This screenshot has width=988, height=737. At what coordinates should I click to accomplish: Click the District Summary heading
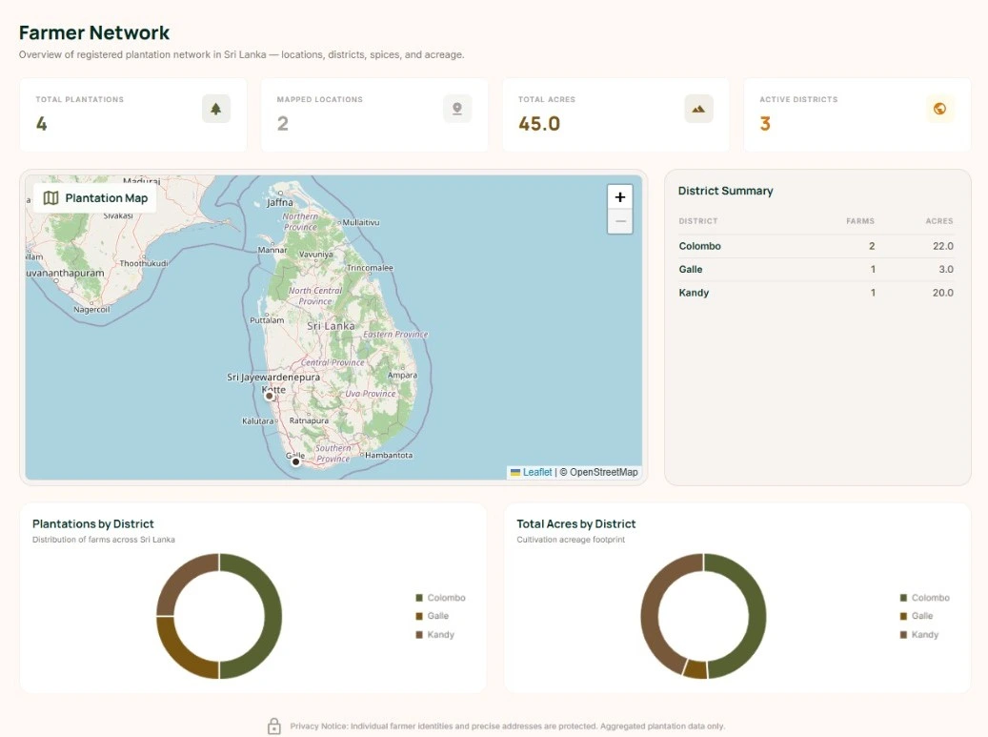pos(725,191)
